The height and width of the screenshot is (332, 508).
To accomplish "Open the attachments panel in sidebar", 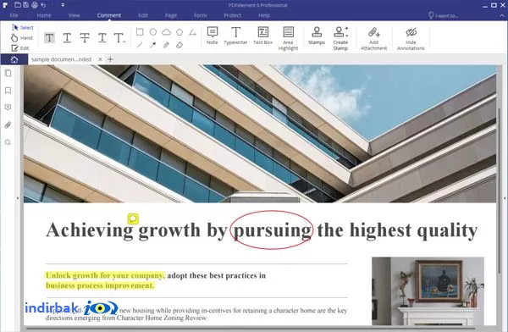I will click(8, 125).
